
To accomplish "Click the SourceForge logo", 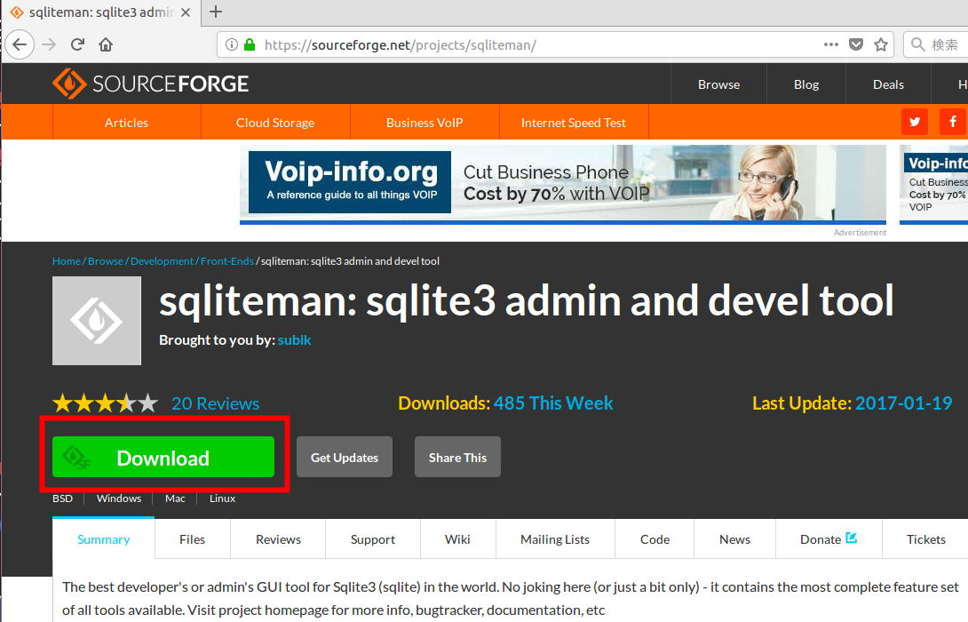I will click(x=151, y=84).
